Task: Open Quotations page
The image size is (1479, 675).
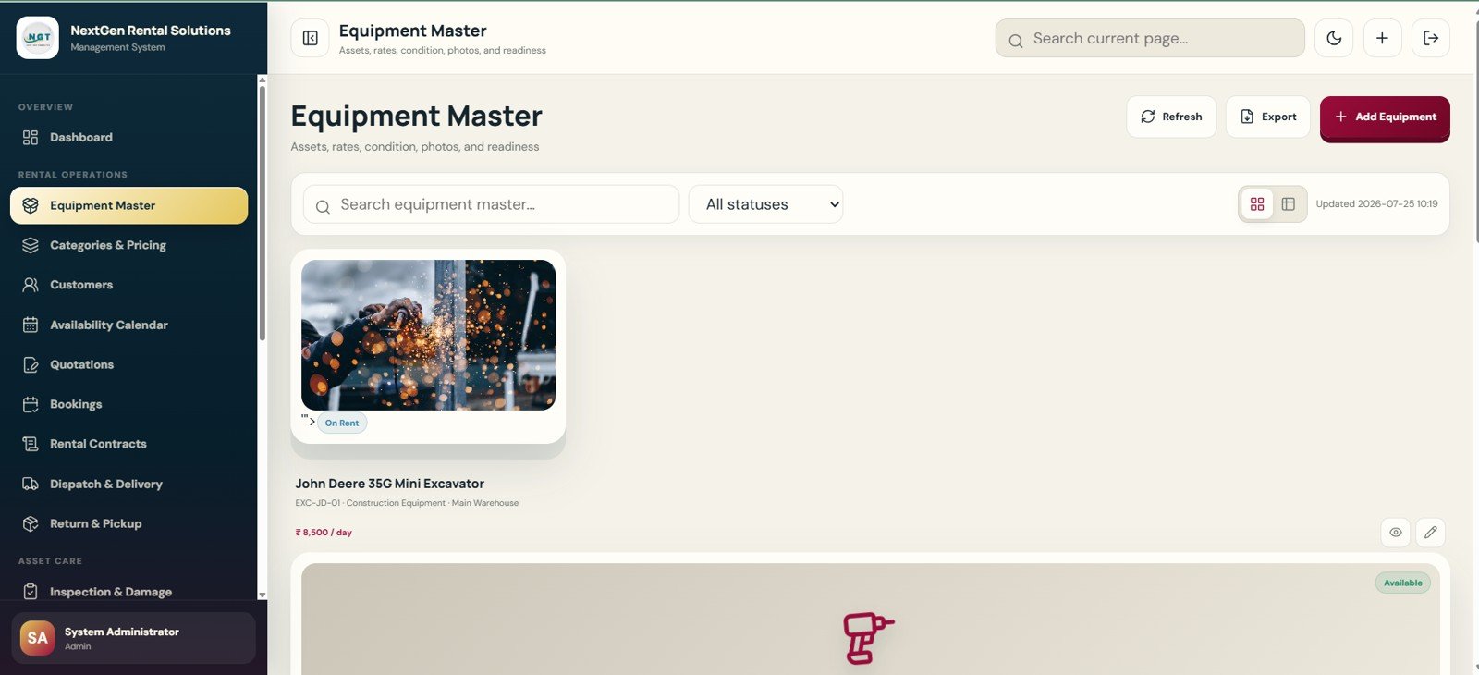Action: (x=128, y=364)
